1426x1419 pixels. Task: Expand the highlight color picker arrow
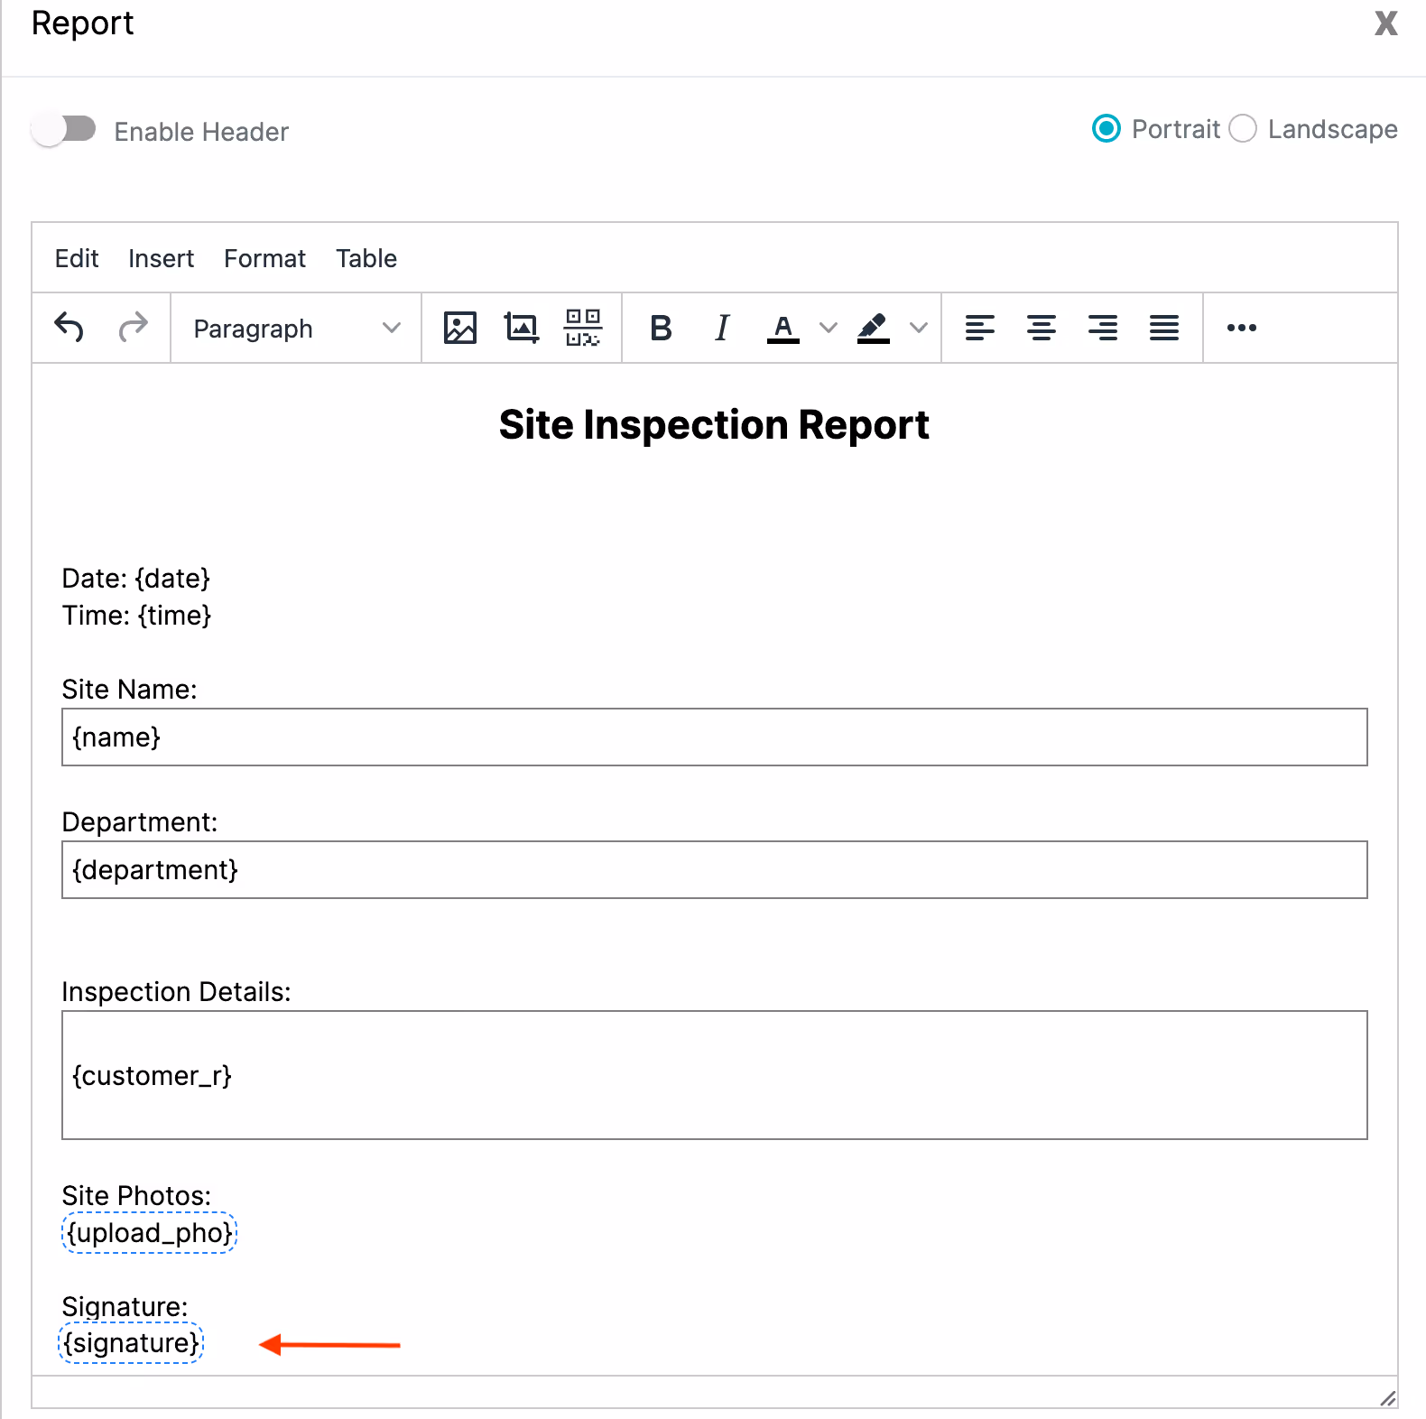coord(919,328)
